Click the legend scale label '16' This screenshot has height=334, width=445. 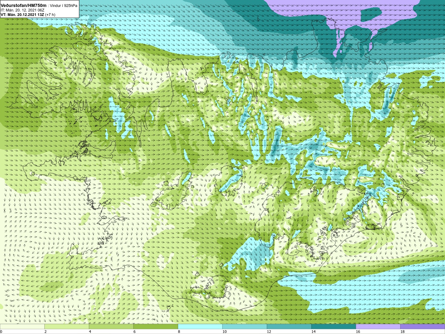(358, 332)
